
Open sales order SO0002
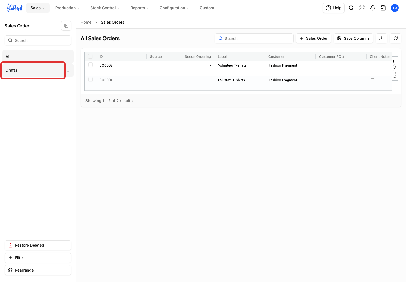(x=106, y=65)
